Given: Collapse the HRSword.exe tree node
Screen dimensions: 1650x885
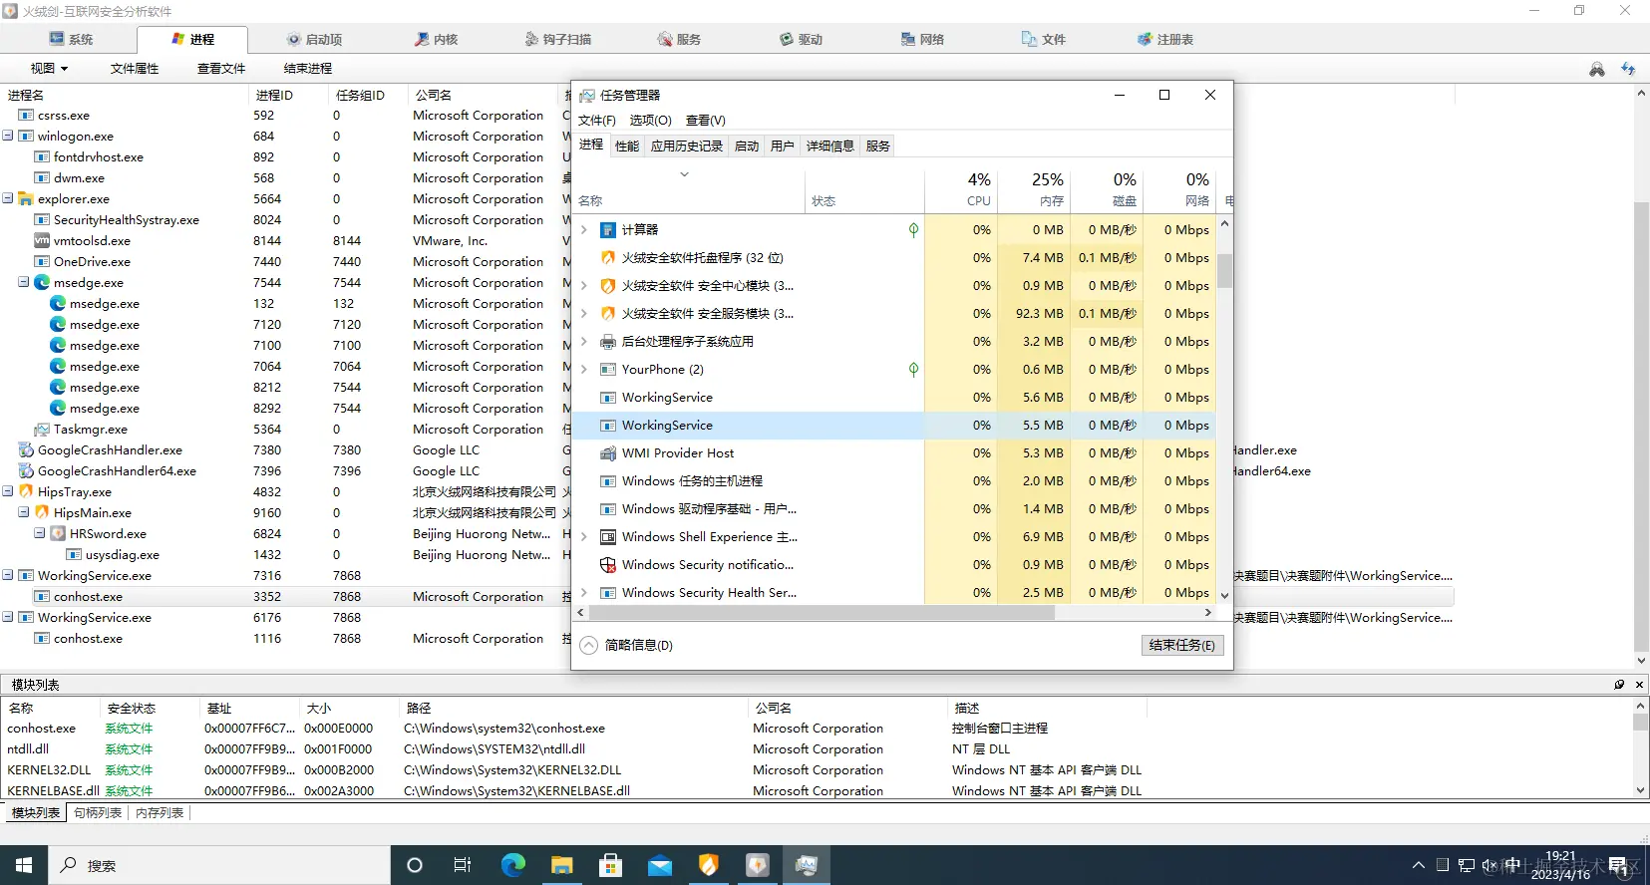Looking at the screenshot, I should (40, 533).
